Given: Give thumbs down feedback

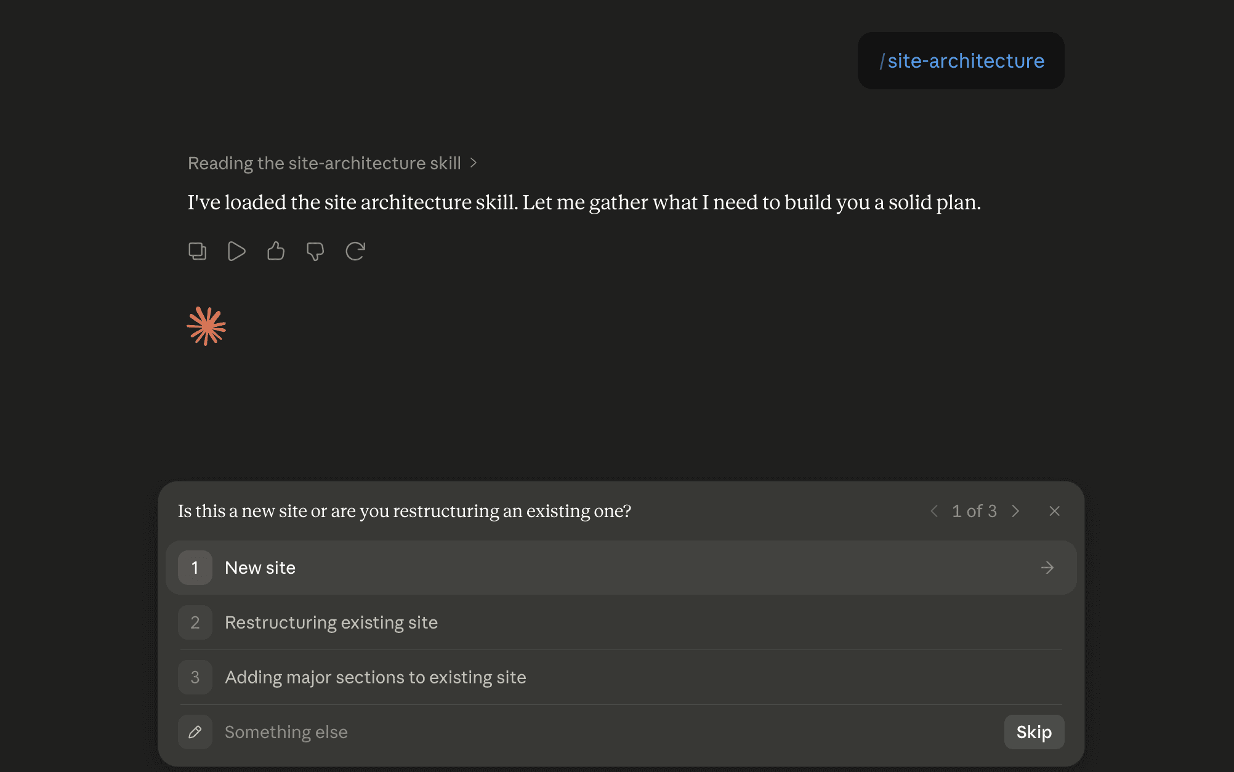Looking at the screenshot, I should [x=315, y=251].
